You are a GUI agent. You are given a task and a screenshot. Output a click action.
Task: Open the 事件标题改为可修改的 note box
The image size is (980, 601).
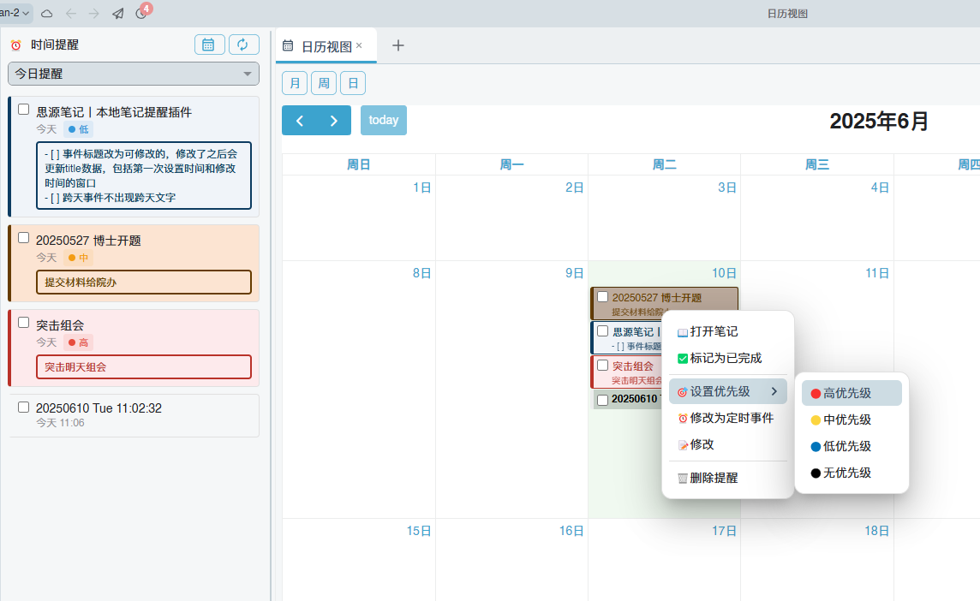point(144,176)
